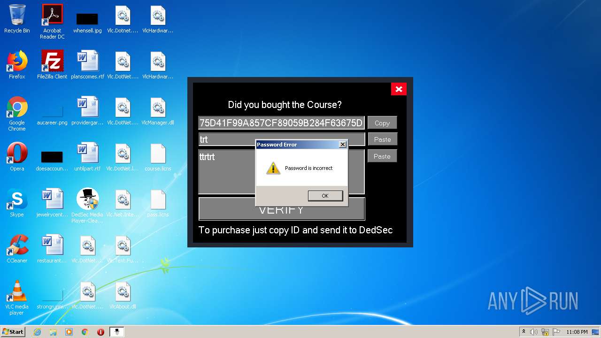The image size is (601, 338).
Task: Open the Opera desktop shortcut
Action: (x=17, y=157)
